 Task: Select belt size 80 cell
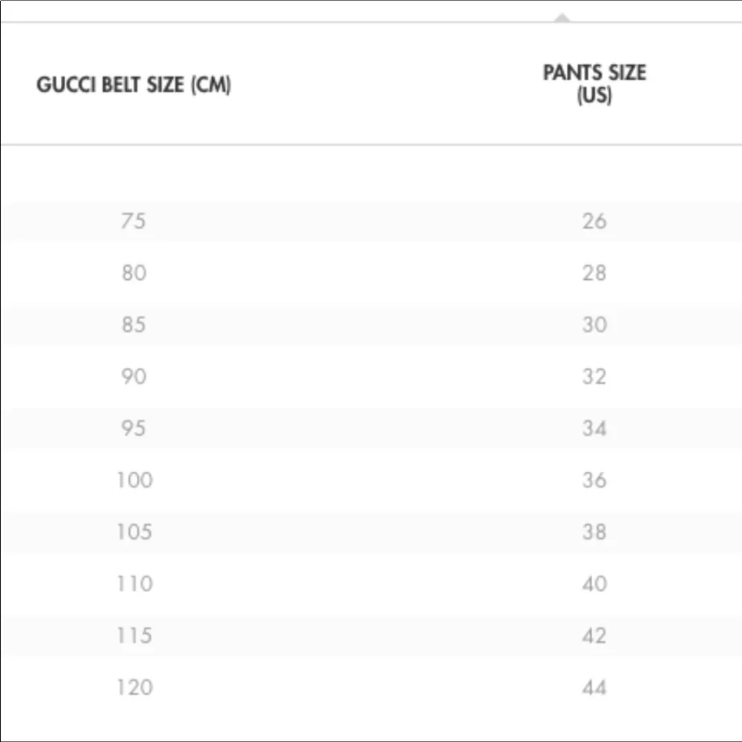click(134, 273)
